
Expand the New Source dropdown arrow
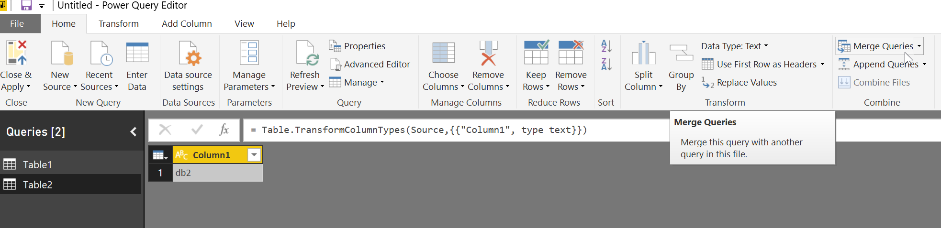[75, 87]
